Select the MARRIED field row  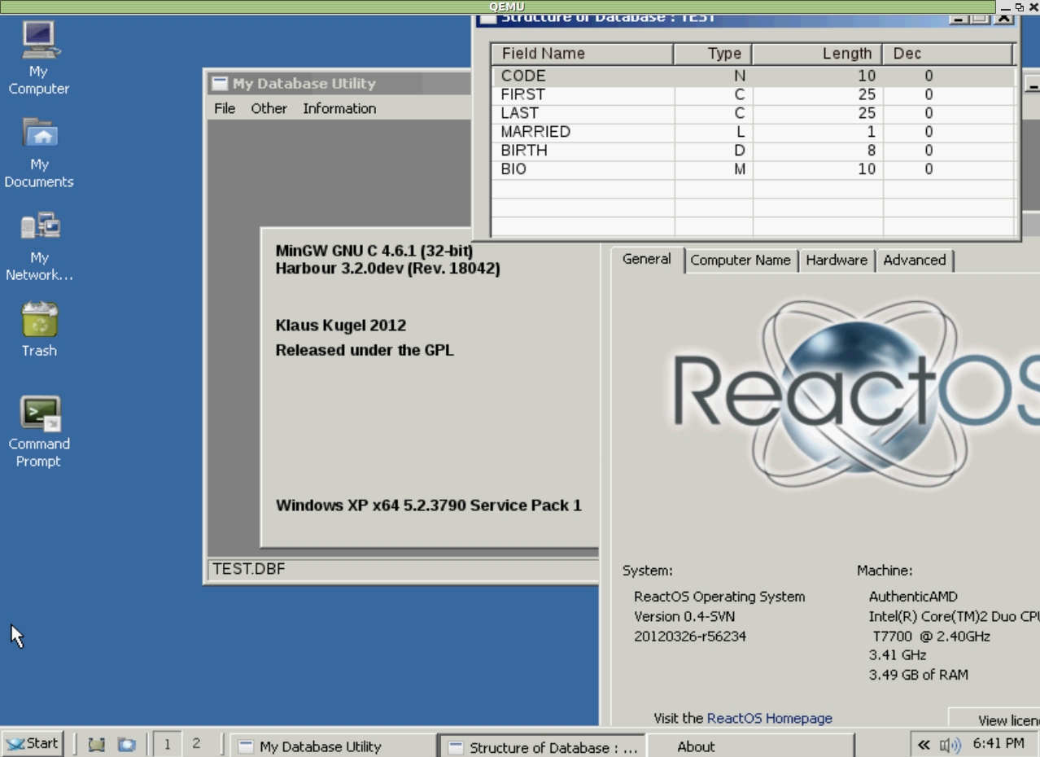tap(754, 132)
